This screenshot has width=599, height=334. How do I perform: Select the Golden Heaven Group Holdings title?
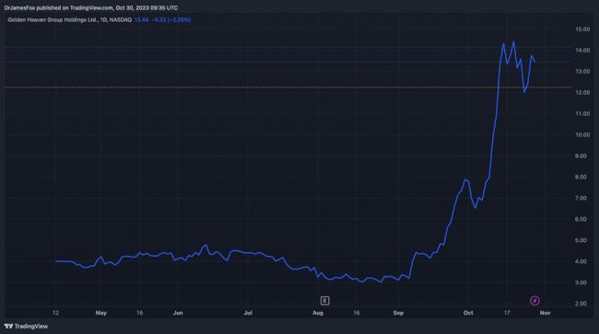pyautogui.click(x=69, y=20)
